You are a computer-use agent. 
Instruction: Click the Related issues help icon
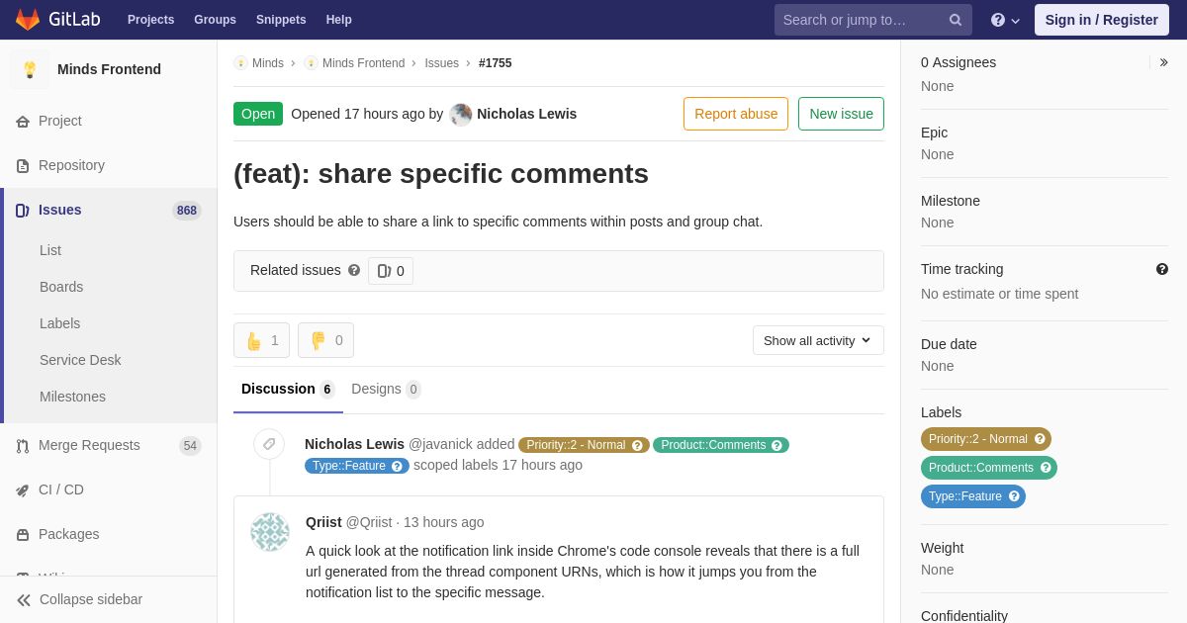[x=354, y=270]
